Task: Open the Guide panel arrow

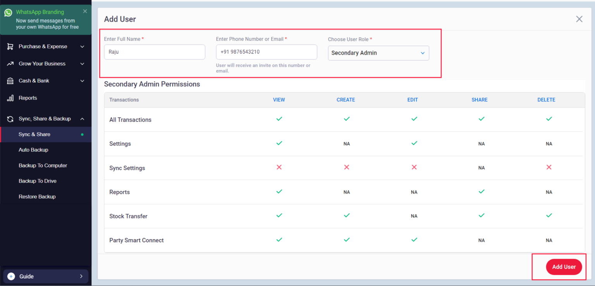Action: pyautogui.click(x=81, y=276)
